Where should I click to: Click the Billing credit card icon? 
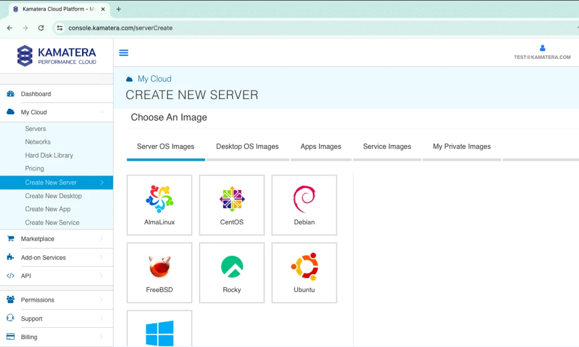point(10,337)
